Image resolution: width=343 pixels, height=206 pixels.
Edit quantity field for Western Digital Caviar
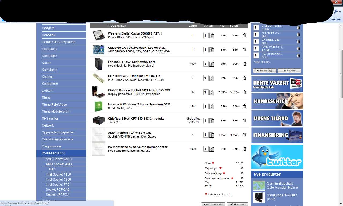coord(206,35)
